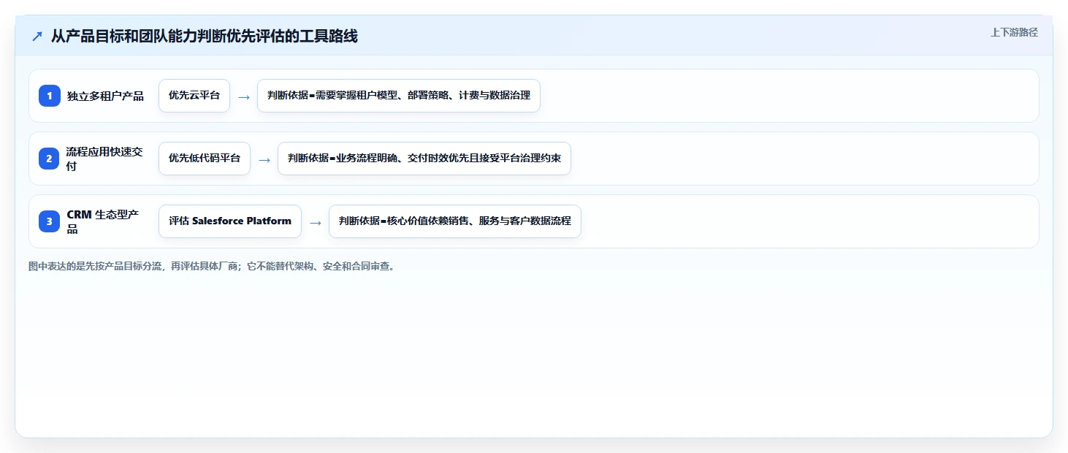
Task: Click the 评估 Salesforce Platform chip
Action: point(230,221)
